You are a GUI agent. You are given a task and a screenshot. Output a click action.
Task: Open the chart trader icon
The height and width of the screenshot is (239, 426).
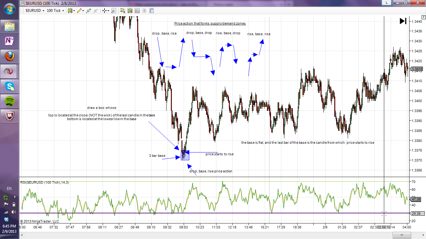point(123,11)
